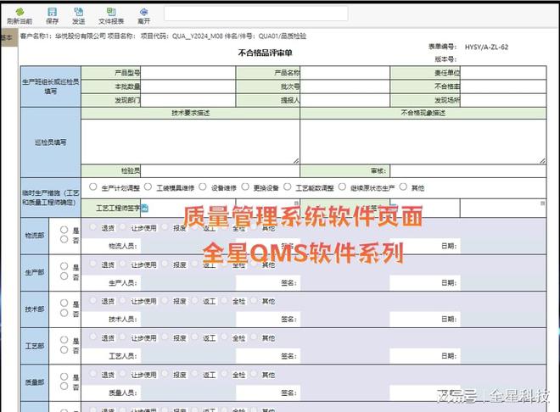Click the 物流人员 input field
The height and width of the screenshot is (412, 560).
(x=188, y=246)
